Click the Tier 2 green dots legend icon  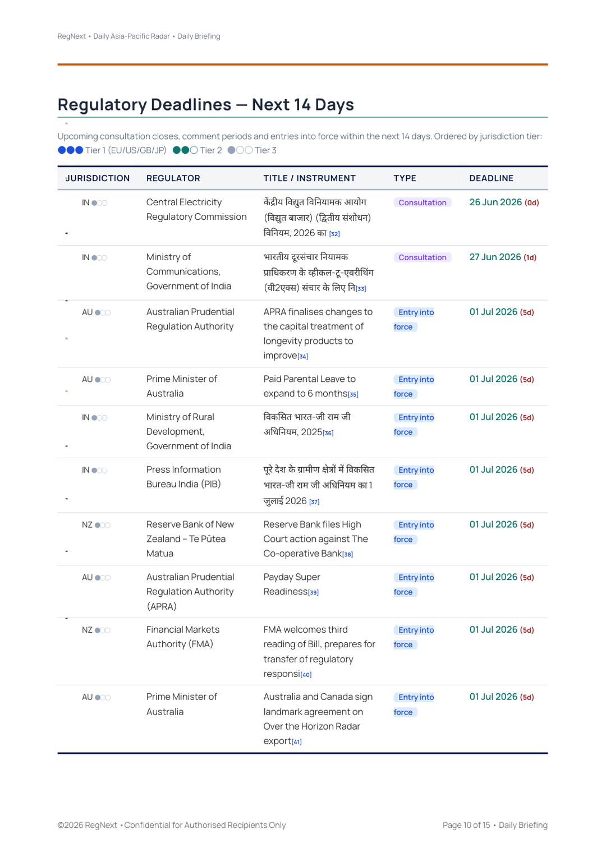[185, 150]
